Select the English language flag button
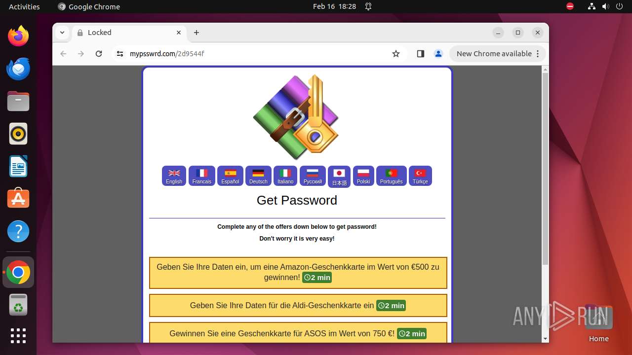632x355 pixels. (x=174, y=176)
